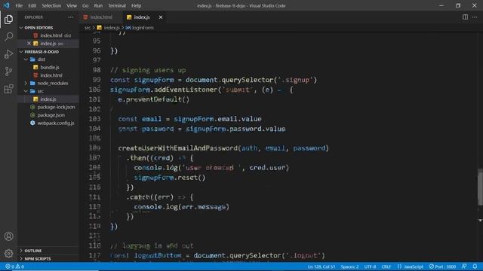Open editor More Actions ellipsis
This screenshot has height=271, width=483.
point(475,17)
